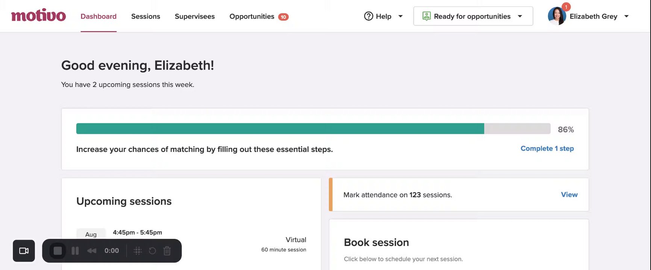Image resolution: width=651 pixels, height=270 pixels.
Task: Click the Help question mark icon
Action: tap(368, 16)
